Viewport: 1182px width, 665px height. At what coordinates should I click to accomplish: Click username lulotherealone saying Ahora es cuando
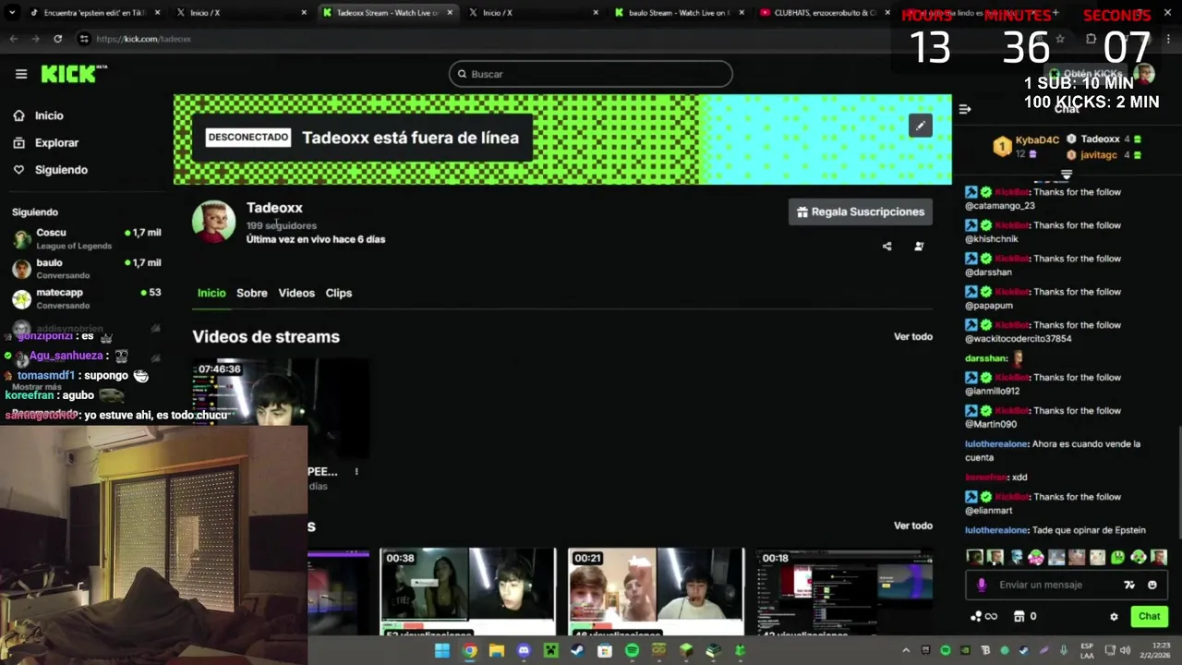click(996, 444)
